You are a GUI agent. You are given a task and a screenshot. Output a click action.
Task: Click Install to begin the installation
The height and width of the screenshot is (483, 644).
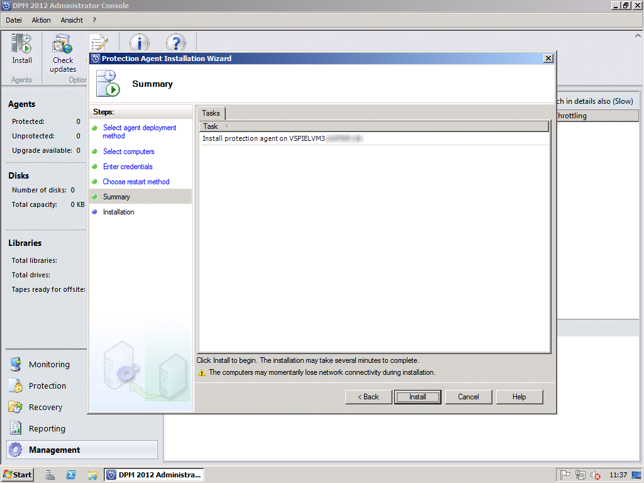click(418, 397)
